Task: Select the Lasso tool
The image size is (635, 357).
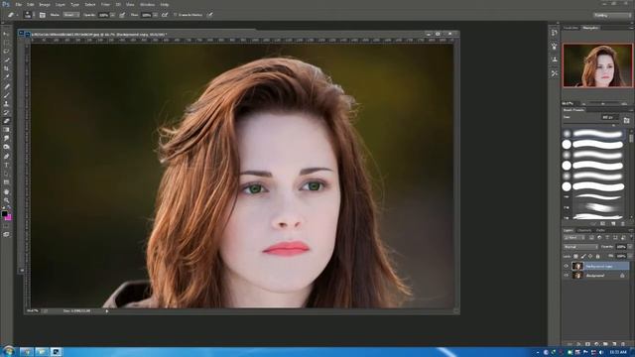Action: [6, 51]
